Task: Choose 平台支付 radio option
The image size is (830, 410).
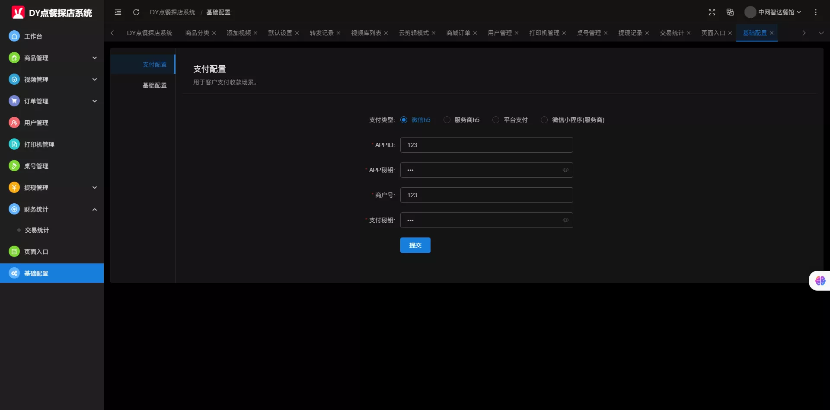Action: [x=496, y=120]
